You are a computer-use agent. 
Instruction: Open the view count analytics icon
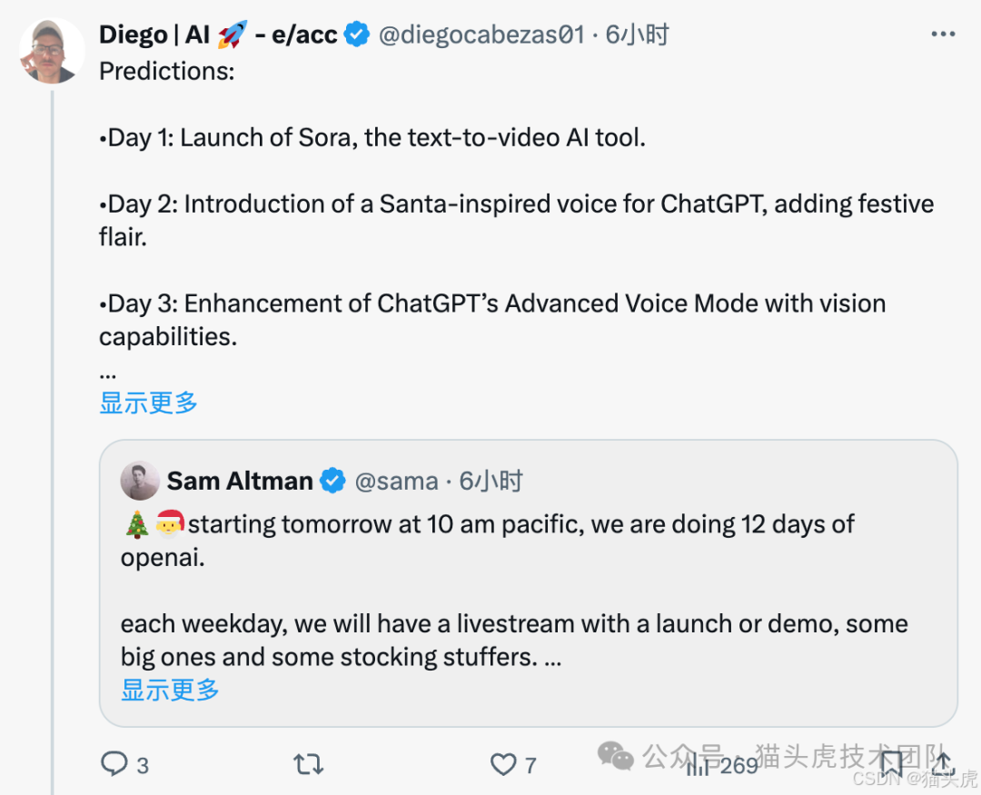[x=698, y=765]
